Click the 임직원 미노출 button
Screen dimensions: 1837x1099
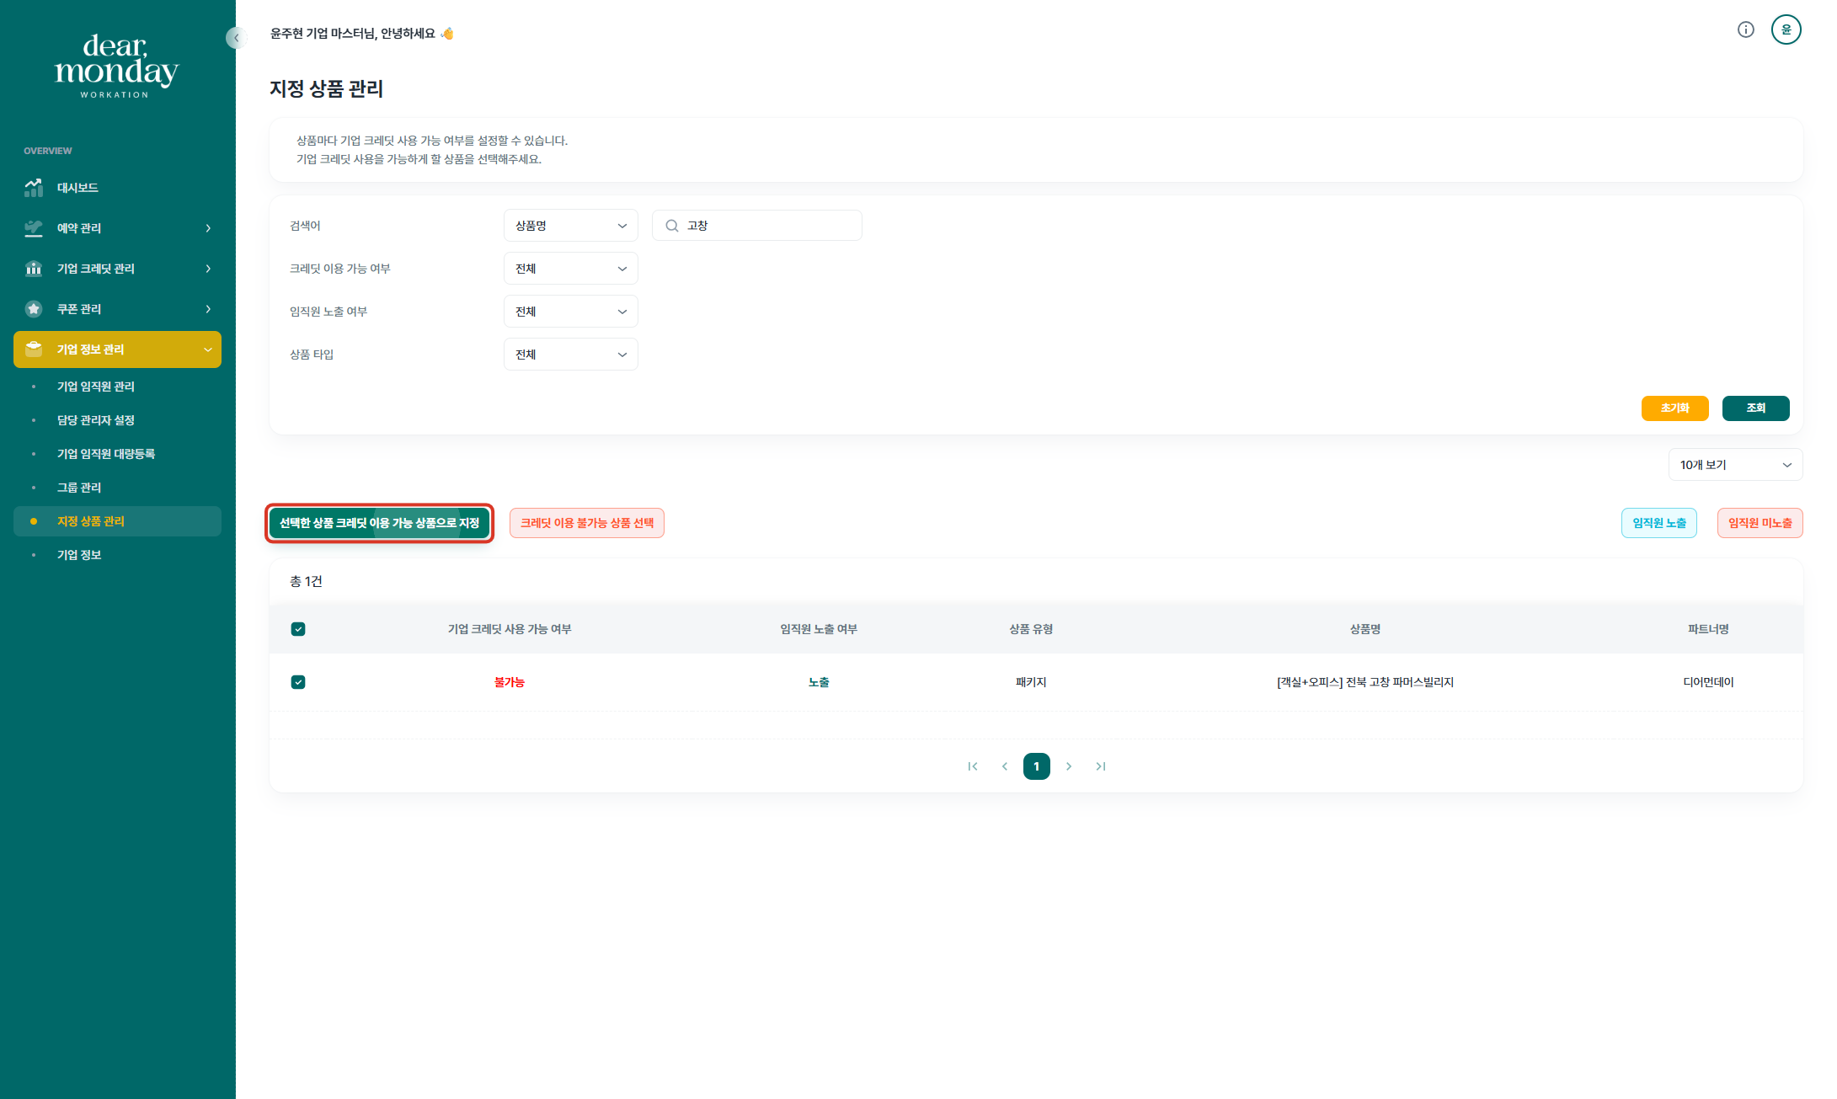point(1760,523)
